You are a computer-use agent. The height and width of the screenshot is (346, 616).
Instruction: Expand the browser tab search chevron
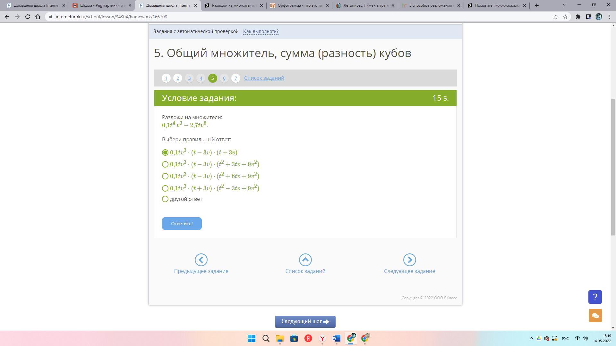(564, 5)
